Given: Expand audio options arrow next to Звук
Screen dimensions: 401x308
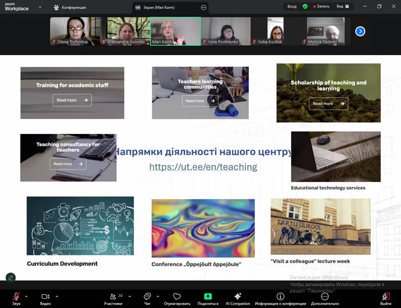Looking at the screenshot, I should pyautogui.click(x=27, y=296).
